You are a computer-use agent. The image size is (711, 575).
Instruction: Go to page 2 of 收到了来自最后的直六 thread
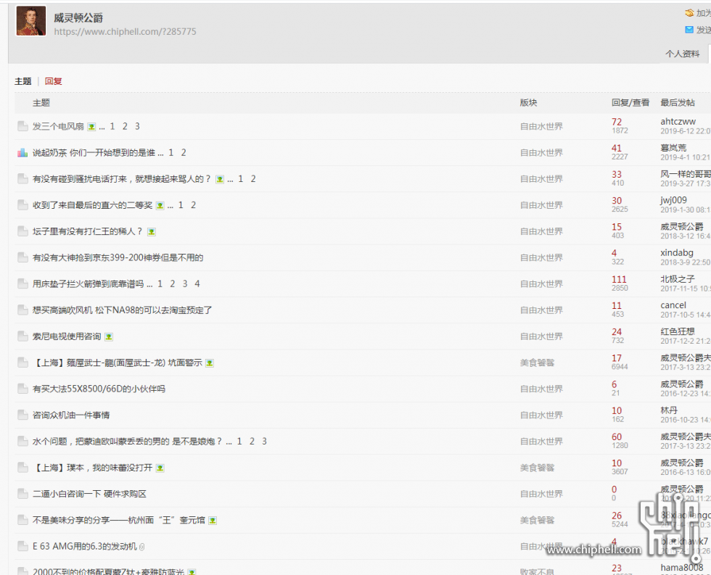[x=193, y=205]
